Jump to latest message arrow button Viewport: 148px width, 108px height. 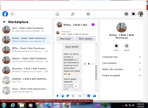(76, 86)
